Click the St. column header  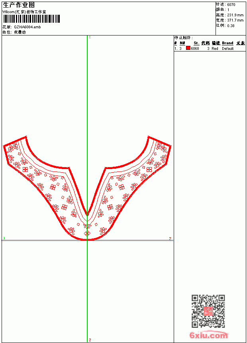tap(196, 43)
